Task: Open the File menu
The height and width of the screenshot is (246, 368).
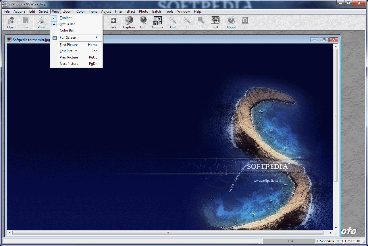Action: coord(7,11)
